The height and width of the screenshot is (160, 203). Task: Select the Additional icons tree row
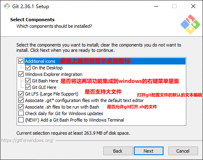click(x=105, y=61)
